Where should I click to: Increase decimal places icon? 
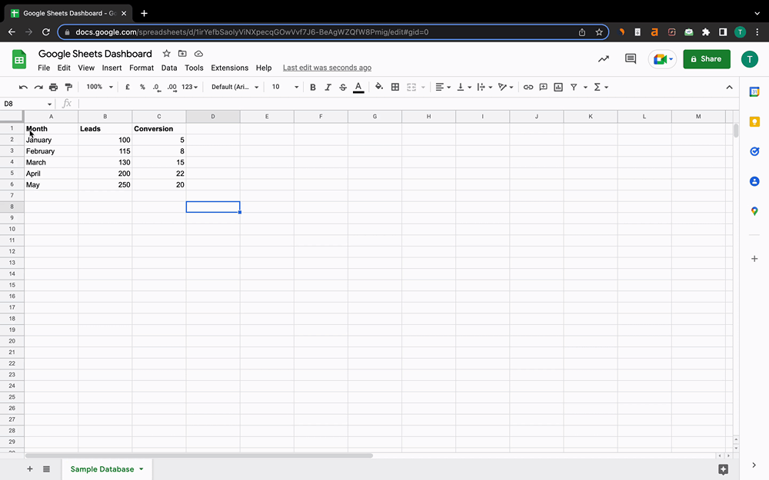pyautogui.click(x=171, y=88)
